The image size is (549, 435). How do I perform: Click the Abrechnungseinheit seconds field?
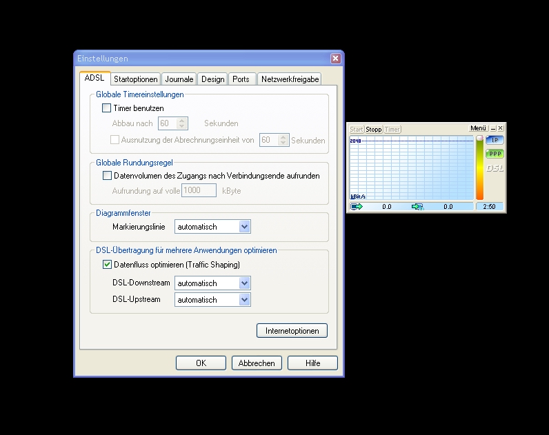point(269,140)
